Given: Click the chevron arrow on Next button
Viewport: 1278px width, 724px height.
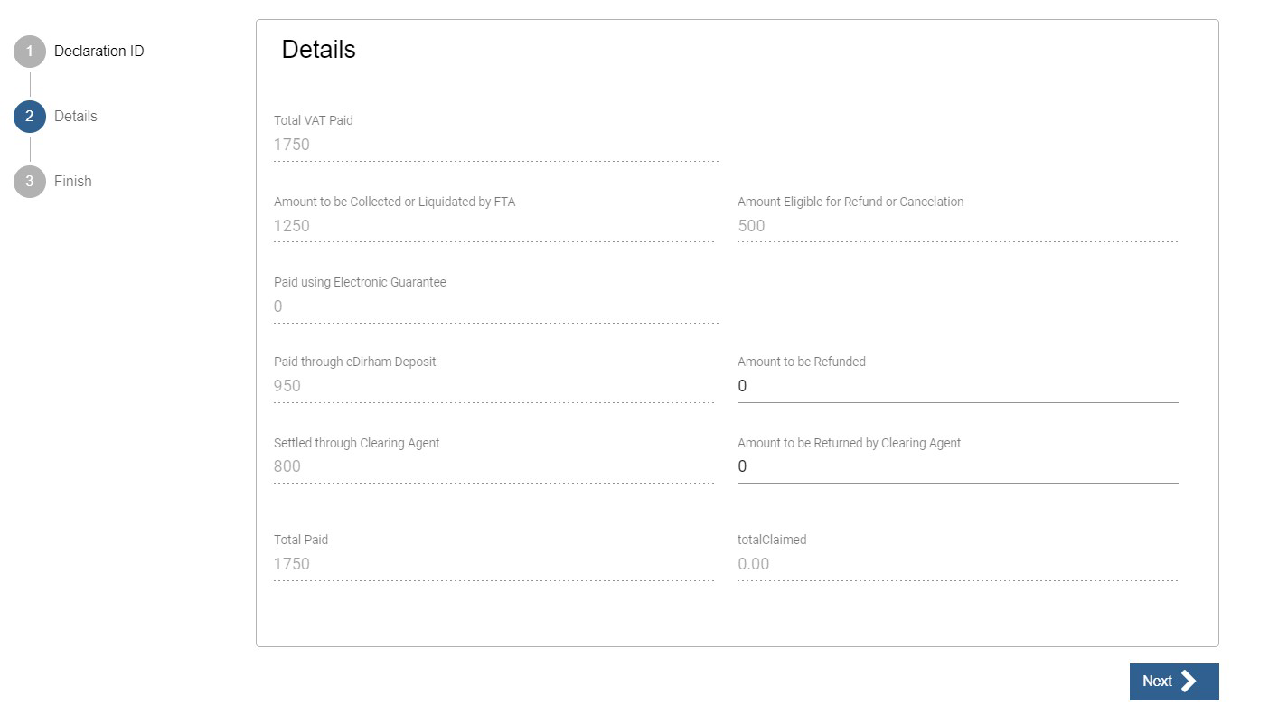Looking at the screenshot, I should click(x=1189, y=682).
